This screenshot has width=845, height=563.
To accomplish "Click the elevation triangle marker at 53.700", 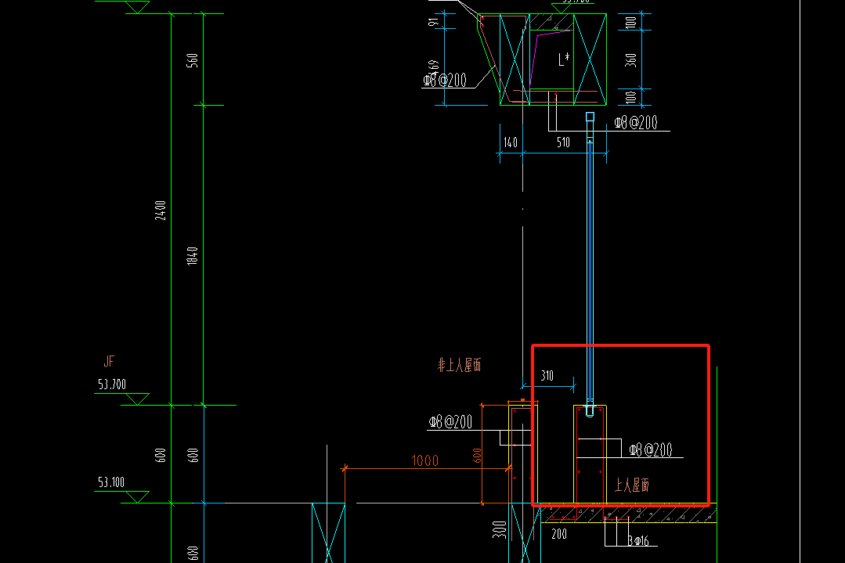I will [137, 399].
